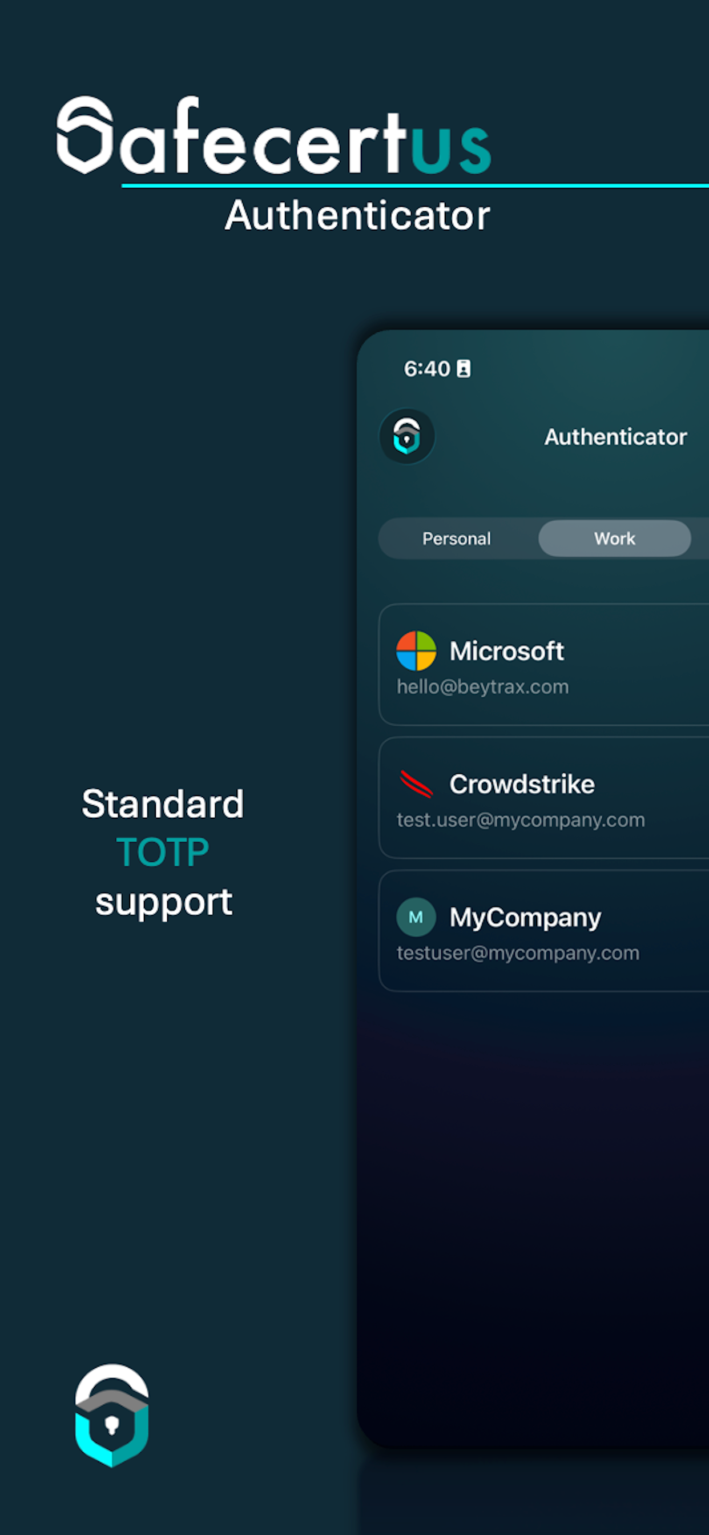Click the teal padlock logo at bottom
Viewport: 709px width, 1535px height.
coord(111,1415)
